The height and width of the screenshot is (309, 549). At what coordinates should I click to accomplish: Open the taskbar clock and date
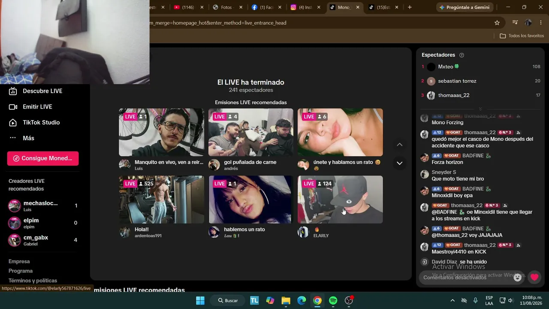(532, 300)
